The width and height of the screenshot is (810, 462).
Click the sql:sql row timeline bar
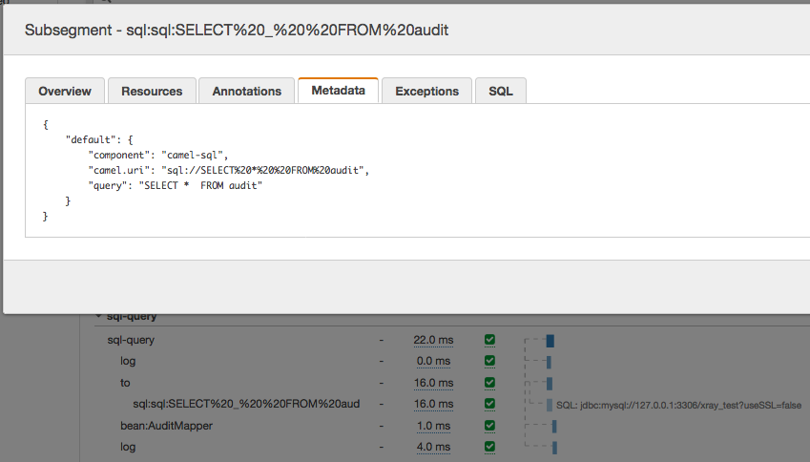pos(550,405)
